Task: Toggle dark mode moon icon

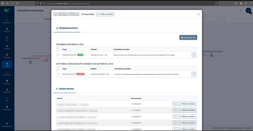Action: pos(240,11)
